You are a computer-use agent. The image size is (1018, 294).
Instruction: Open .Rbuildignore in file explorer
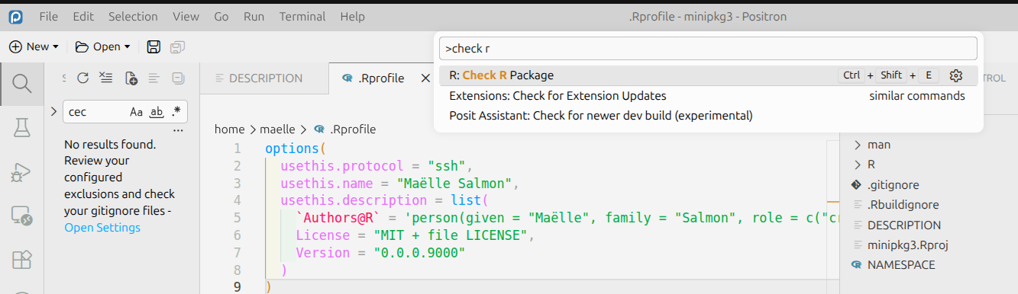tap(903, 205)
